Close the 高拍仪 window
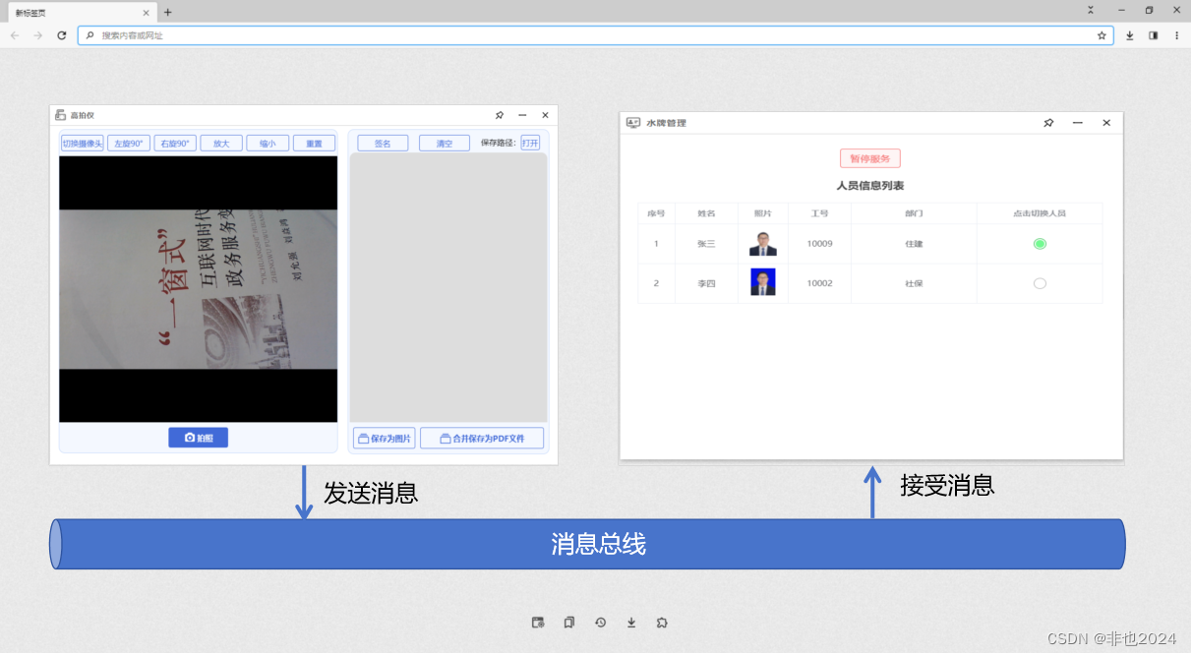The height and width of the screenshot is (655, 1192). tap(545, 115)
